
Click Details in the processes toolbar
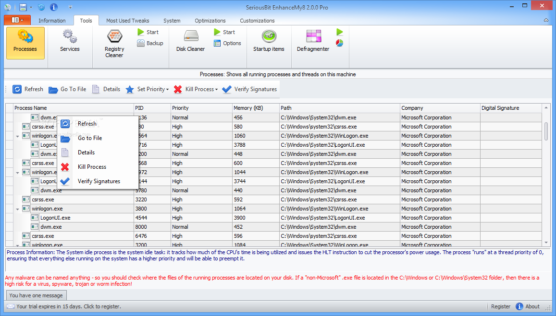(106, 89)
